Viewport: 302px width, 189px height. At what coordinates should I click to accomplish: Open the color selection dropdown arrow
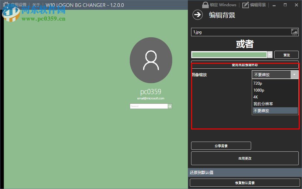tap(270, 55)
